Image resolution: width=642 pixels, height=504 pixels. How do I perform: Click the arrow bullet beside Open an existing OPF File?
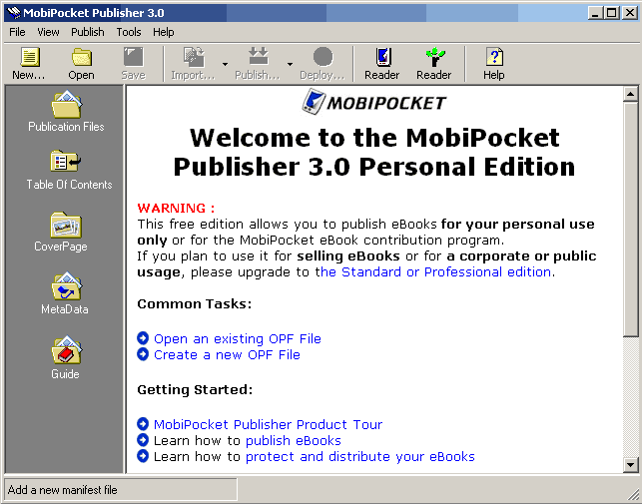click(x=143, y=338)
